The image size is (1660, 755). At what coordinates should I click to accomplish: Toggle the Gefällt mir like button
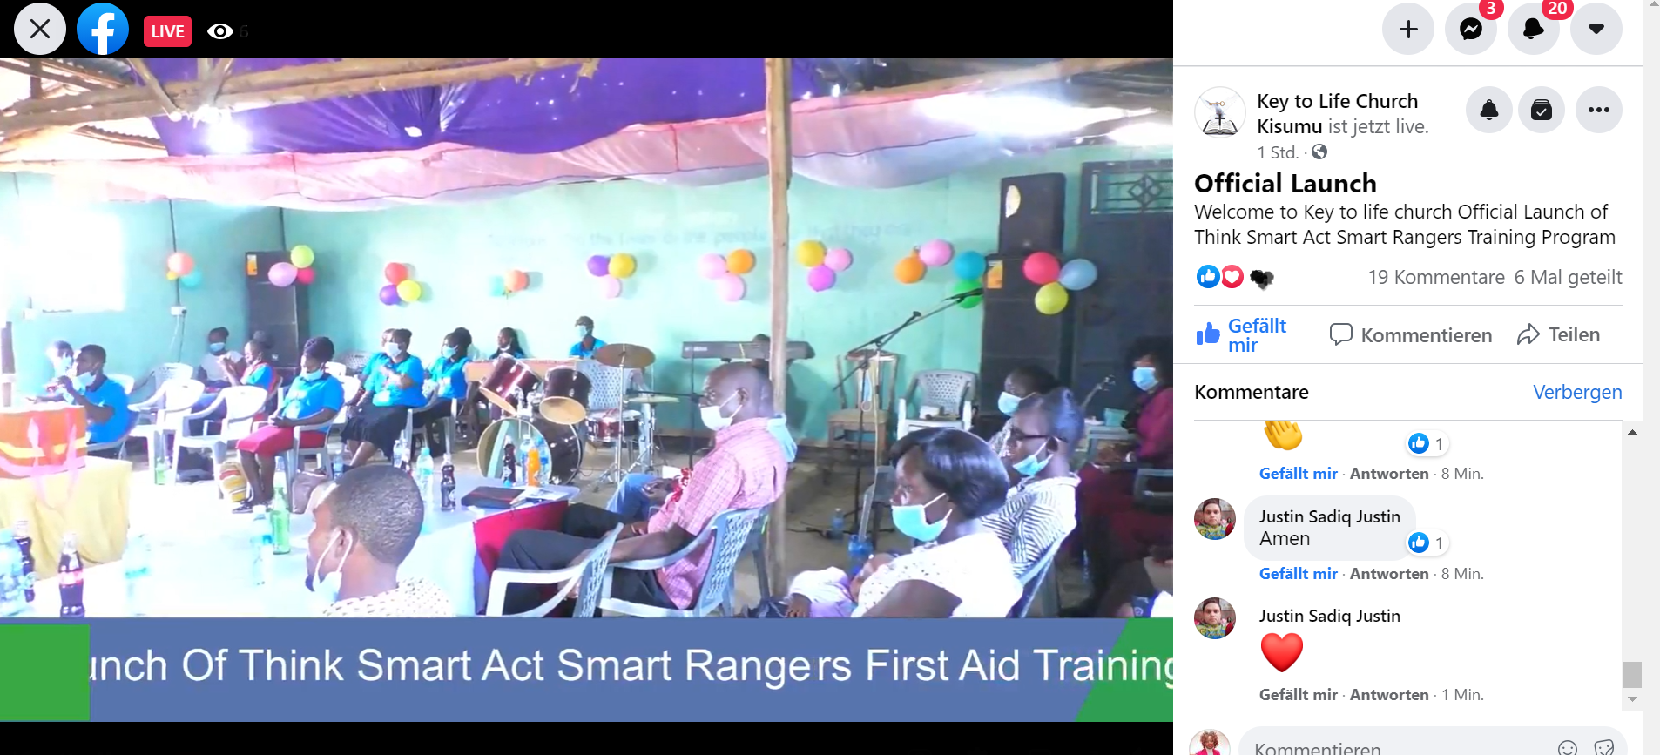[1242, 335]
